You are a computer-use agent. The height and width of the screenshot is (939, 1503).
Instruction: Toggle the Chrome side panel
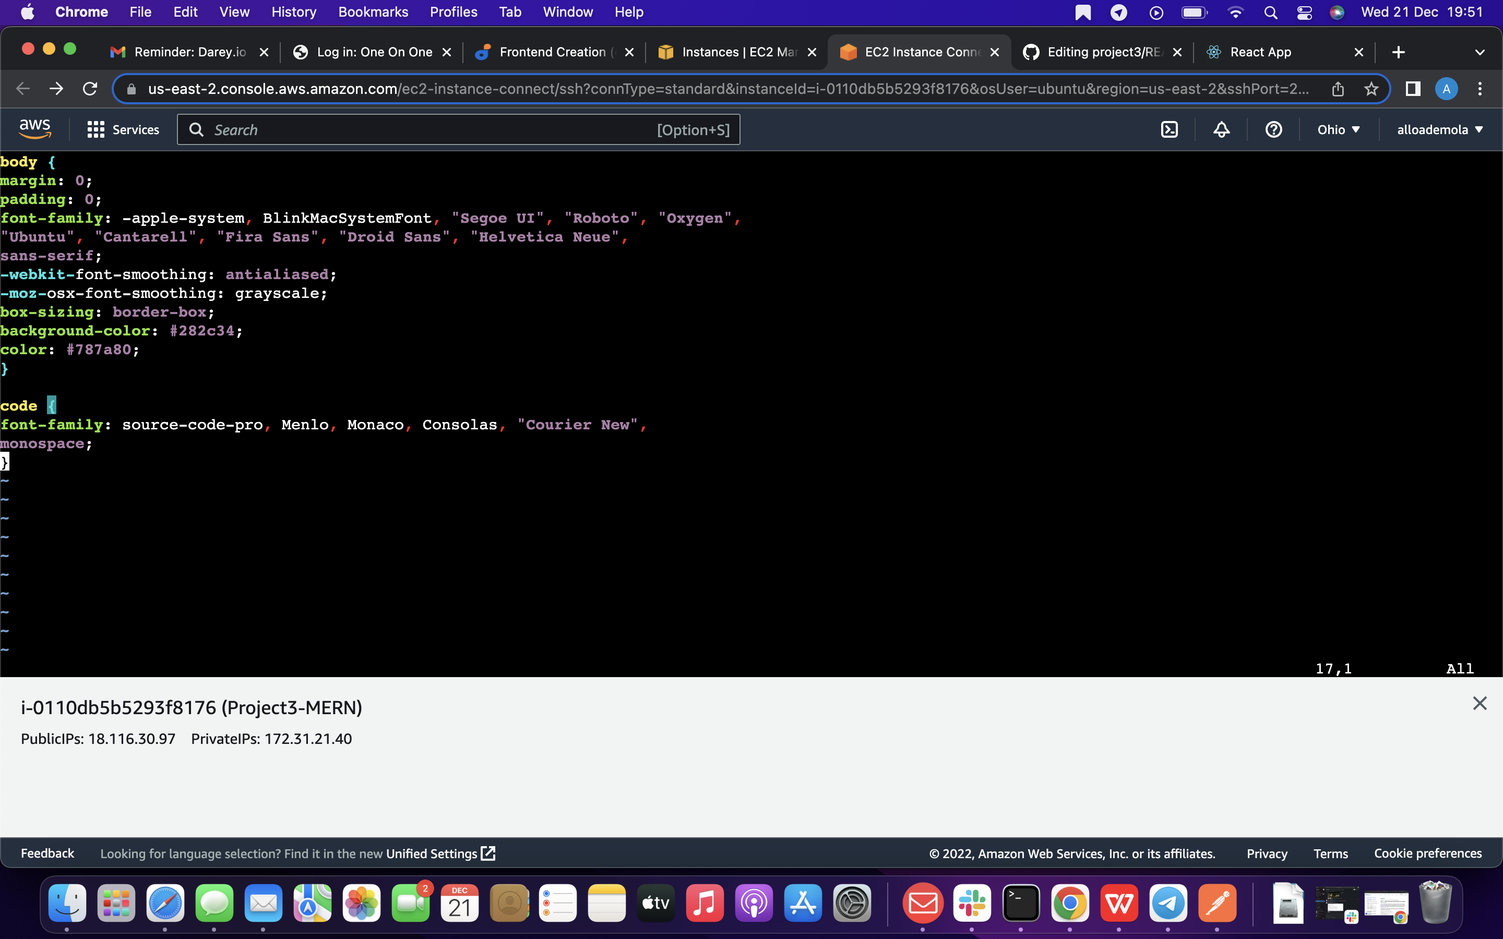(x=1412, y=89)
